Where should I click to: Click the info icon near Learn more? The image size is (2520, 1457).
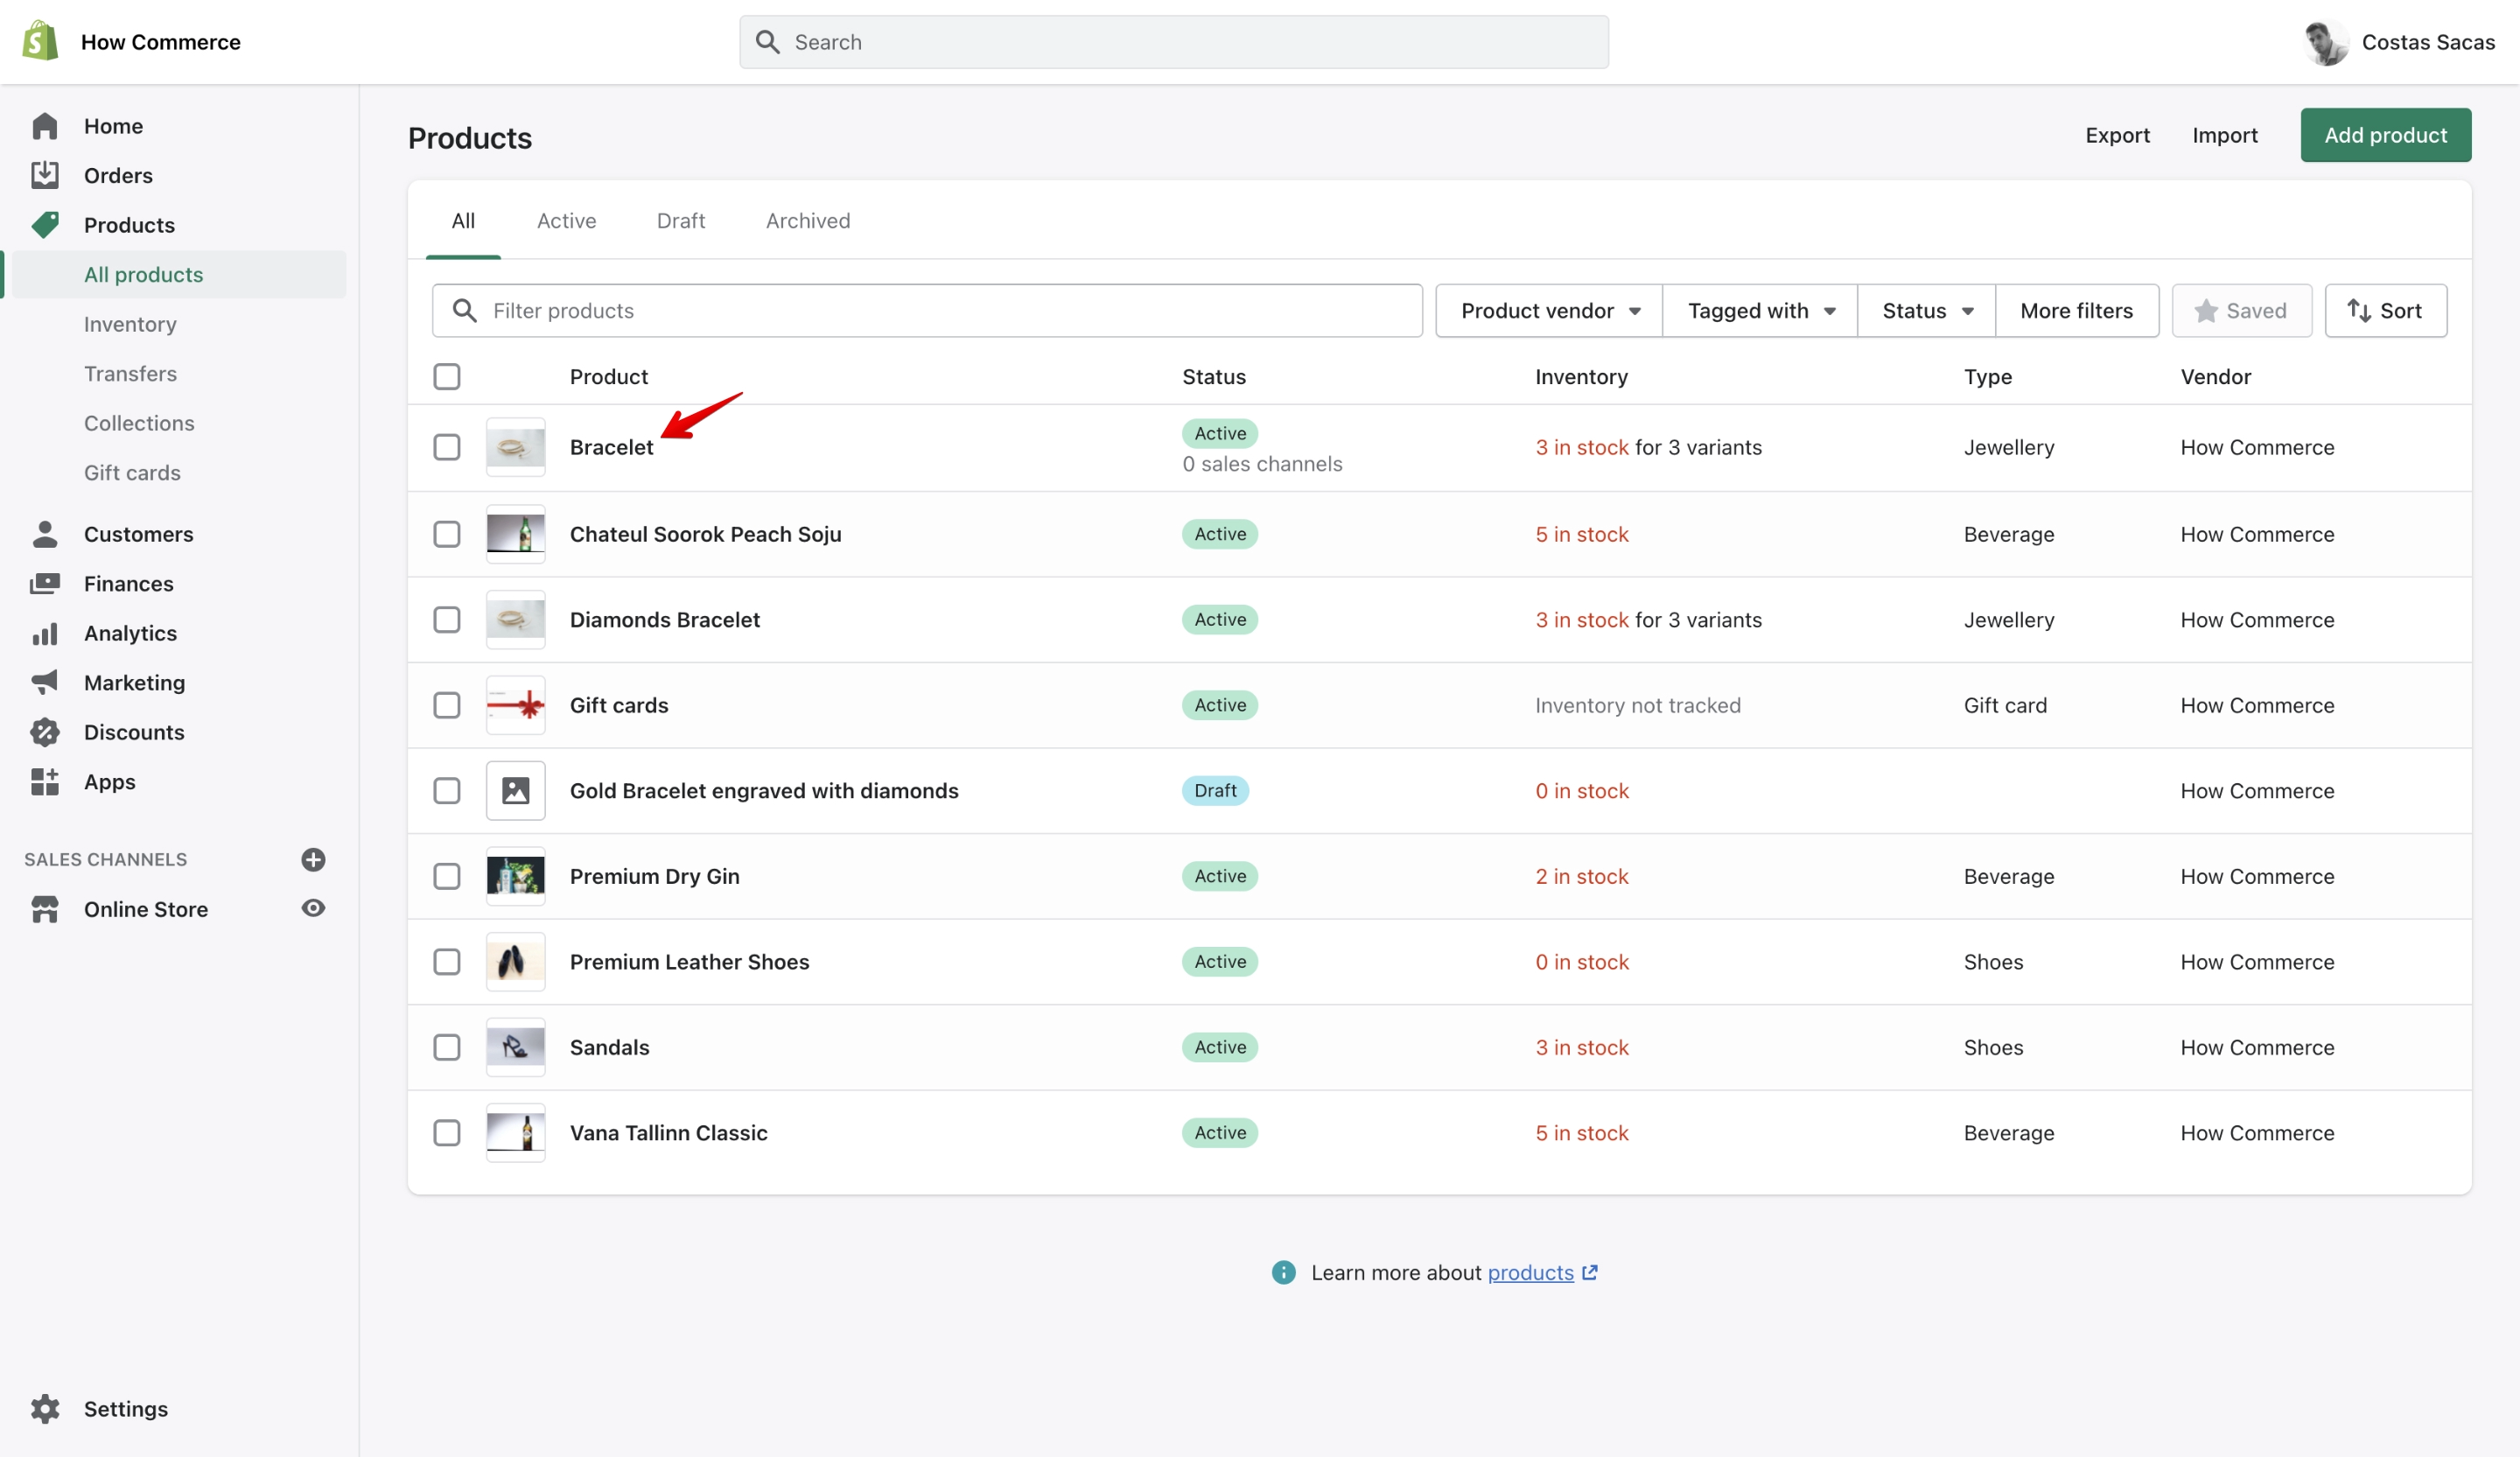pos(1283,1272)
